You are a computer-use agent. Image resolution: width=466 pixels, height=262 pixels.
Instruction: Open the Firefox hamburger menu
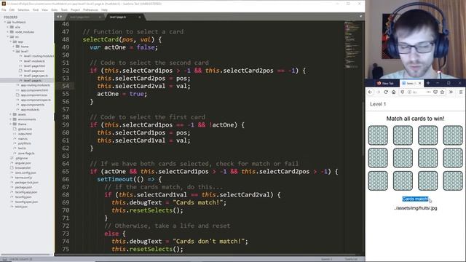click(x=461, y=92)
